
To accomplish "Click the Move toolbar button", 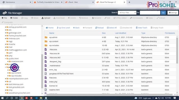I will pyautogui.click(x=35, y=18).
